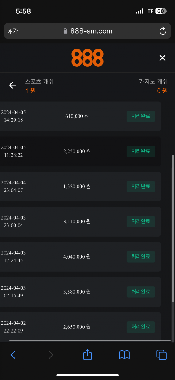Open the Safari tabs overview icon

161,355
